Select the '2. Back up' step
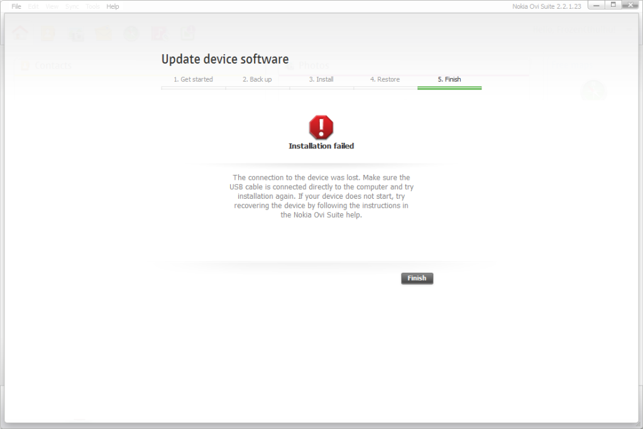 coord(257,79)
